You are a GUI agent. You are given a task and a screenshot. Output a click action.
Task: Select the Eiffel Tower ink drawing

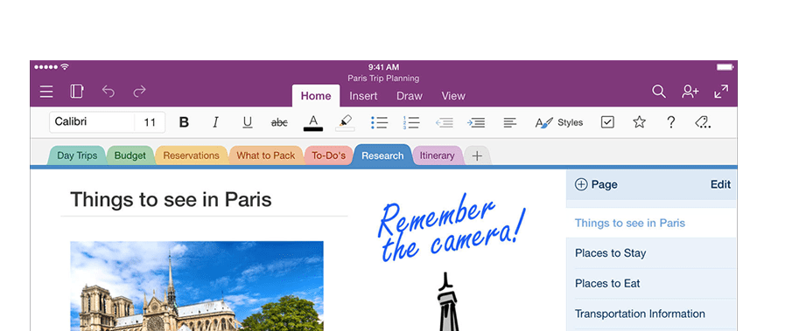click(x=447, y=301)
